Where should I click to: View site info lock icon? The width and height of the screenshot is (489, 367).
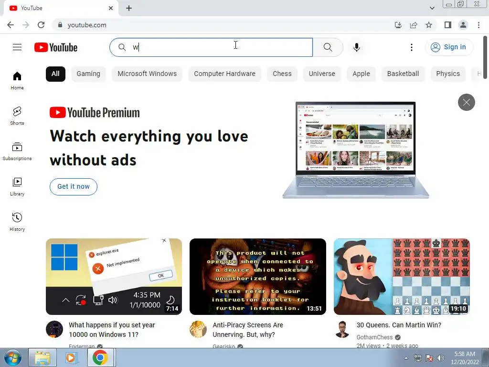[x=60, y=25]
